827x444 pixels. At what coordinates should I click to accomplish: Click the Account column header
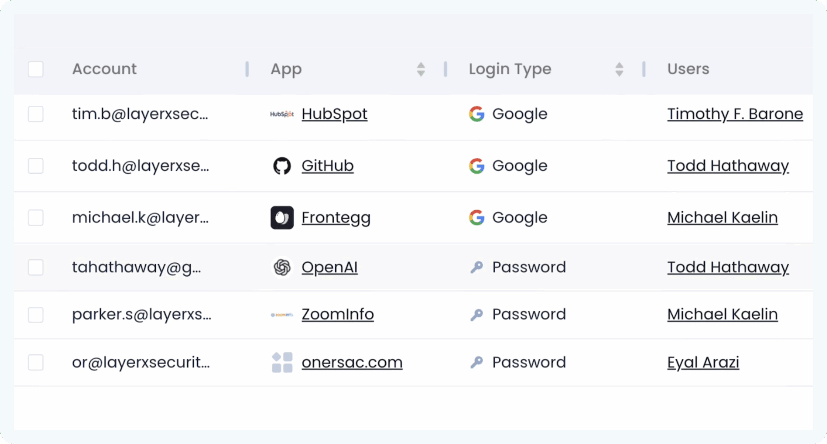[x=104, y=69]
